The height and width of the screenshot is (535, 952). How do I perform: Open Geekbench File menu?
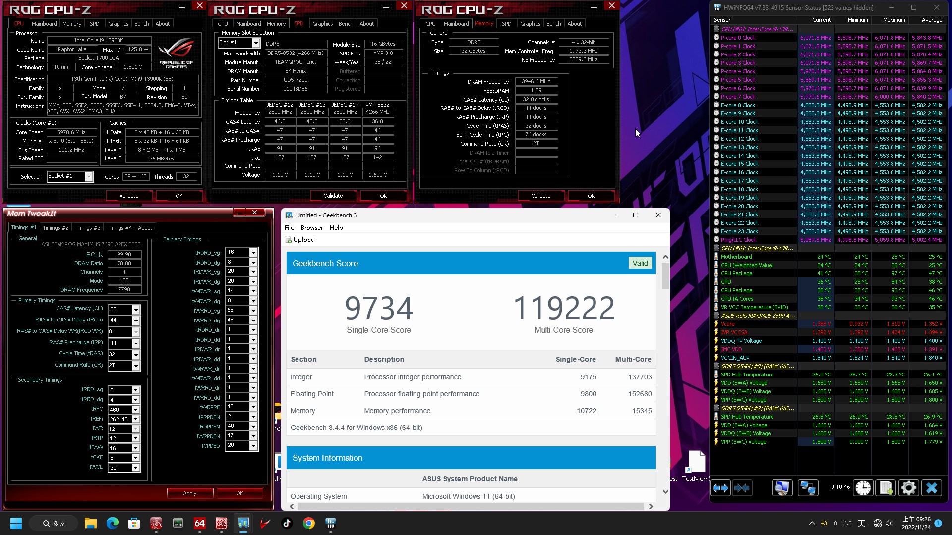coord(290,228)
